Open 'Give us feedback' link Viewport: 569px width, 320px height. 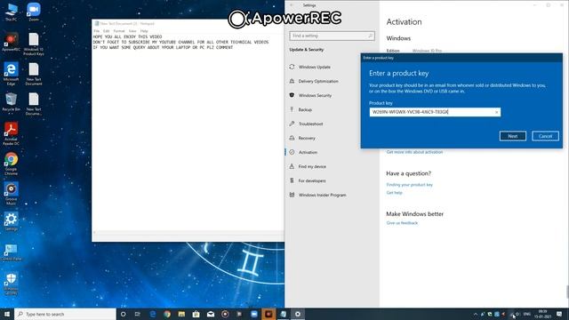402,223
